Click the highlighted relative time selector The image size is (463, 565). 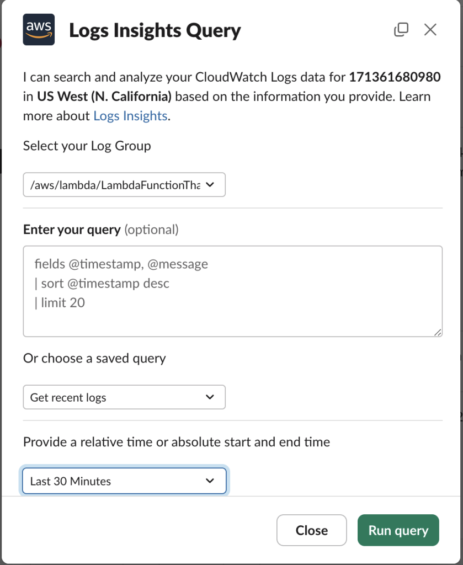[x=124, y=481]
